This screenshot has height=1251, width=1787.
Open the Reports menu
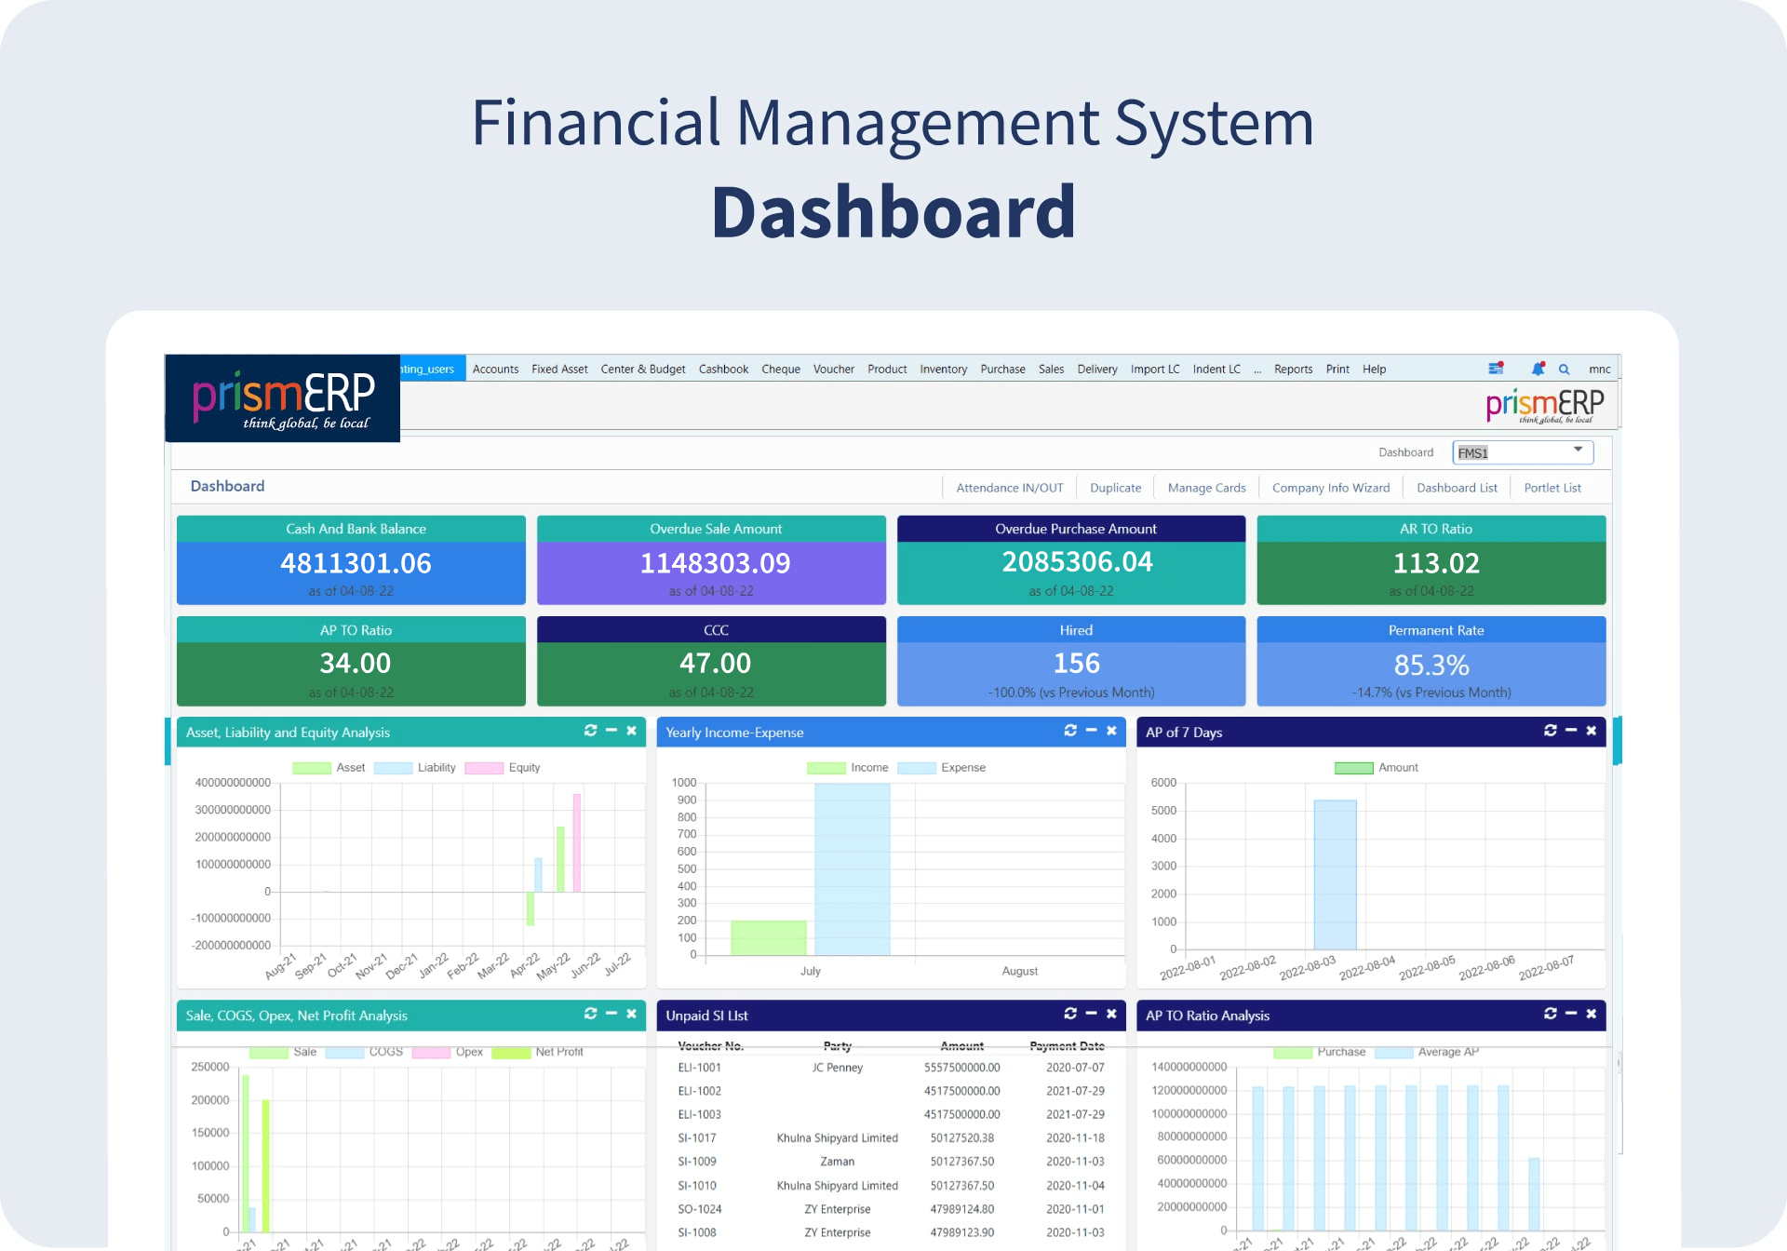1293,370
